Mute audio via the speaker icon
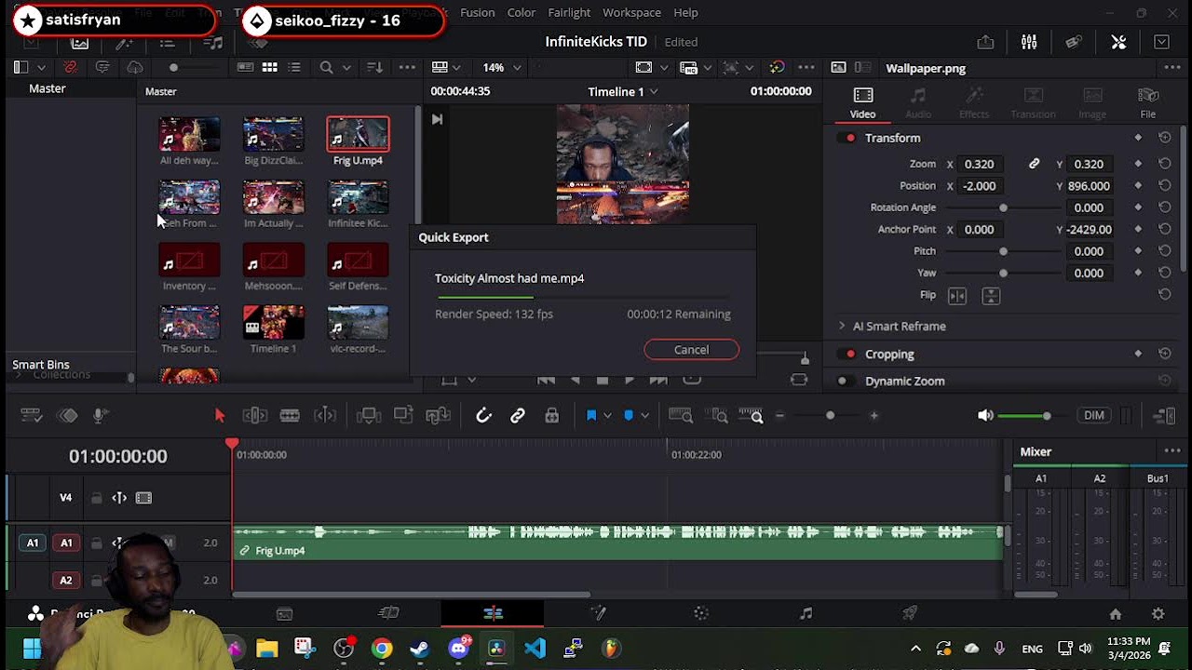This screenshot has width=1192, height=670. (985, 416)
